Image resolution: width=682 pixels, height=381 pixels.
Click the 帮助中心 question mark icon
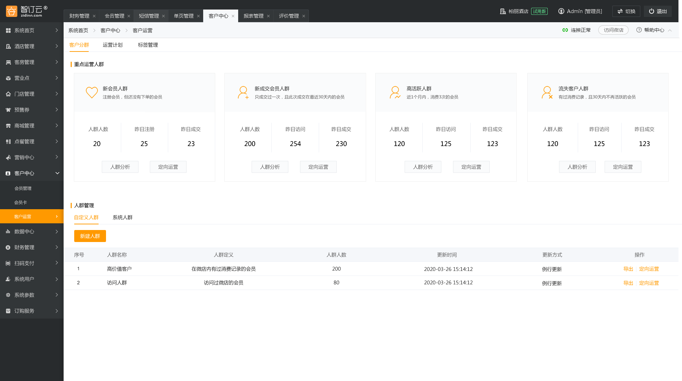point(639,30)
